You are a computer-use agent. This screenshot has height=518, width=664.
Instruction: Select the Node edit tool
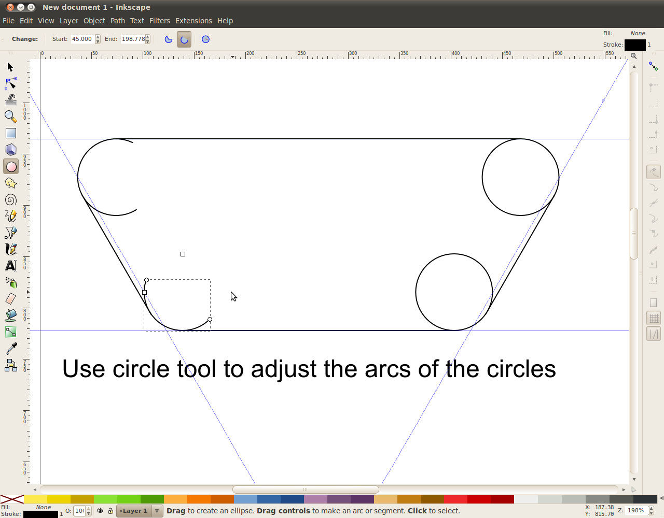tap(11, 83)
